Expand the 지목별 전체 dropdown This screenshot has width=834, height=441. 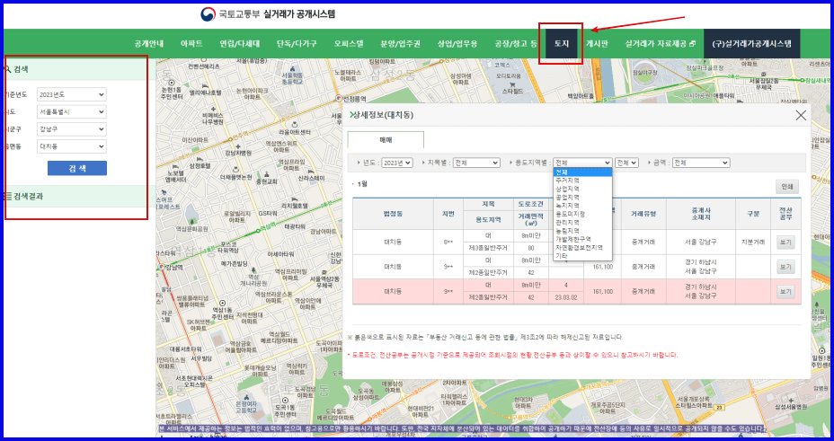point(476,163)
